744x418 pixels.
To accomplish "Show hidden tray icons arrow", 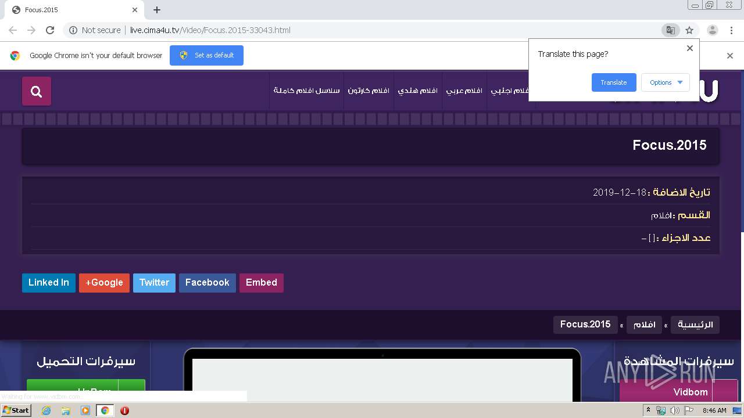I will (648, 410).
